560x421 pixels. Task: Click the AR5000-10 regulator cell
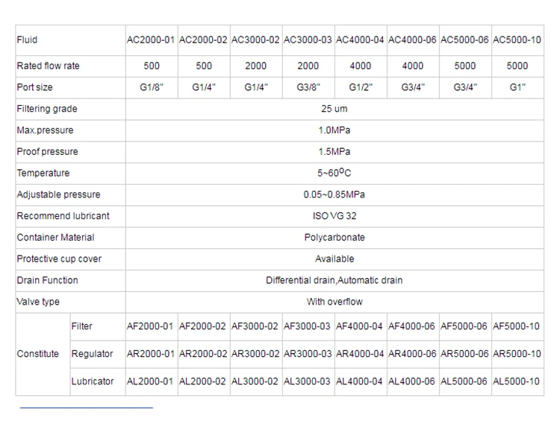pyautogui.click(x=517, y=354)
